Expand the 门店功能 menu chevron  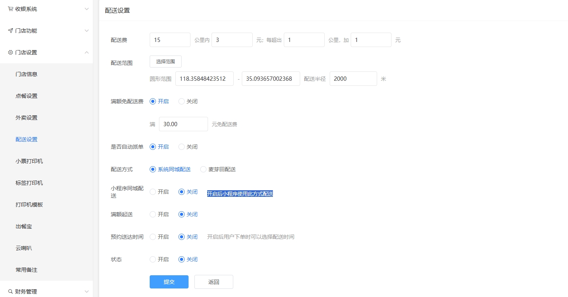87,31
